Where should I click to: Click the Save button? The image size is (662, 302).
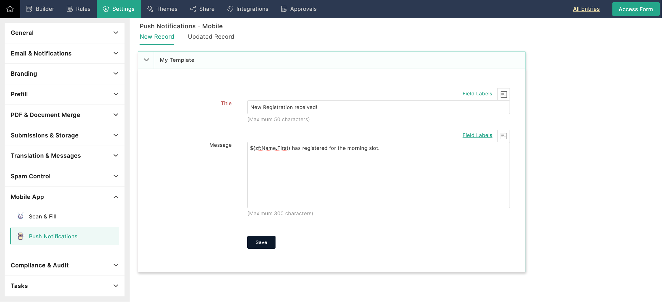pyautogui.click(x=261, y=242)
